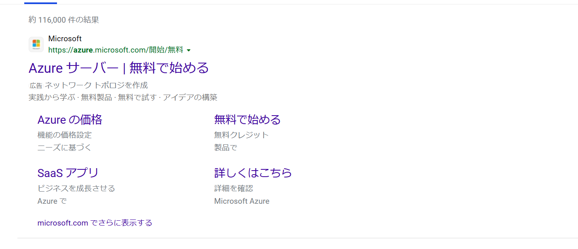
Task: Click 'ネットワーク トポロジを作成' ad text
Action: (96, 85)
